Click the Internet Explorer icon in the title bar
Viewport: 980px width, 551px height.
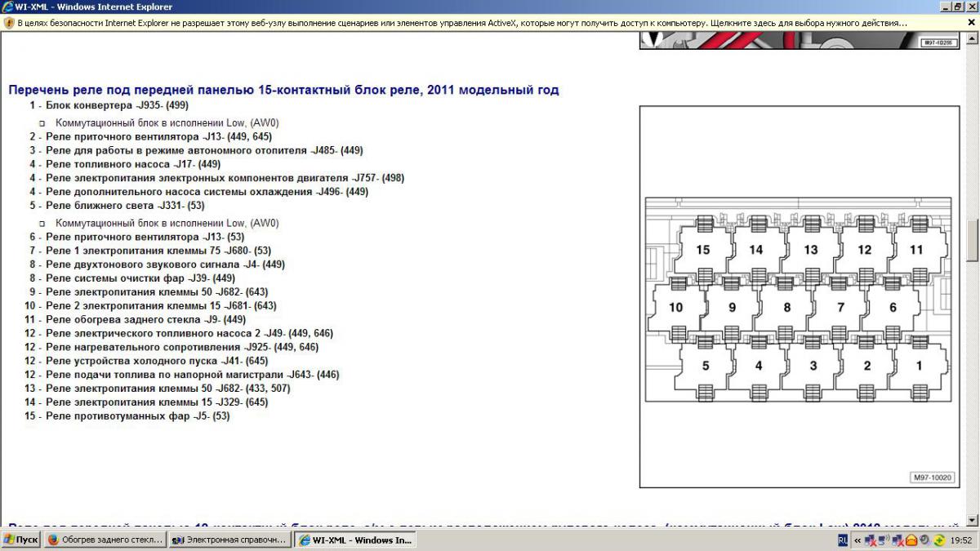pyautogui.click(x=7, y=7)
